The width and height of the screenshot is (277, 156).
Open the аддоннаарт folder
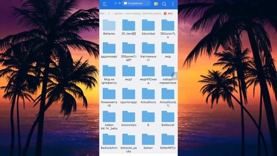pos(109,50)
